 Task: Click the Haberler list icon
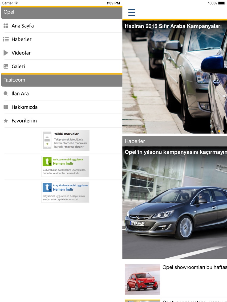[6, 39]
